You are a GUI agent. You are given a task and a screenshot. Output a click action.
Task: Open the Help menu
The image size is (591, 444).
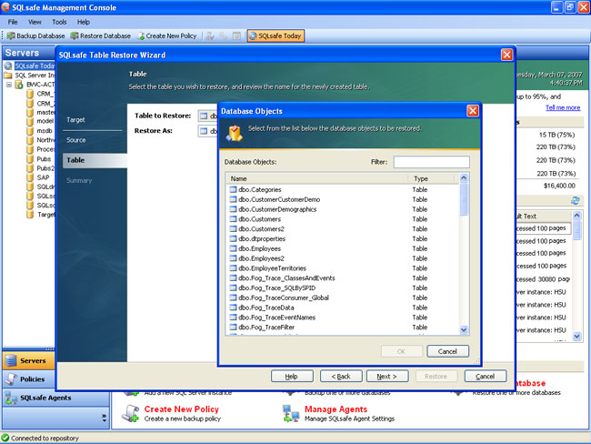84,22
